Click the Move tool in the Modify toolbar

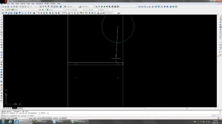(221, 30)
